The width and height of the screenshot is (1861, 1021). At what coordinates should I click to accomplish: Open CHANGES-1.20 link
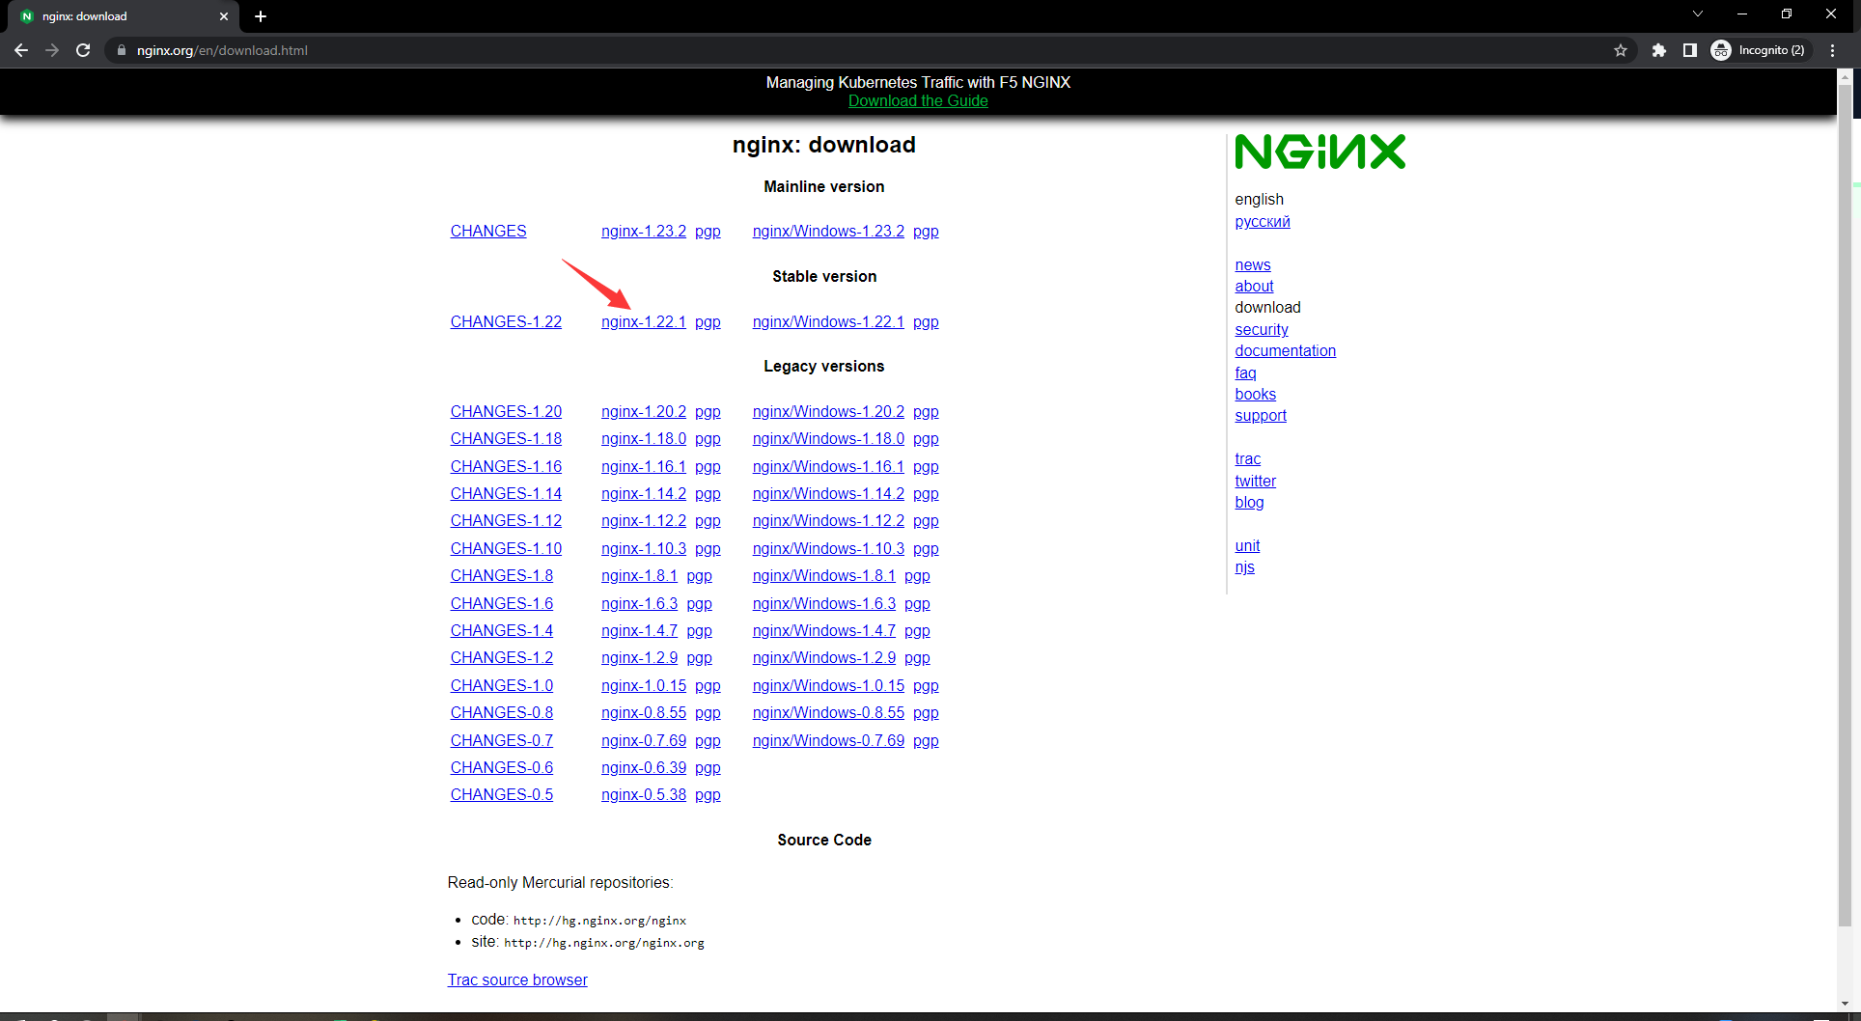(x=506, y=411)
